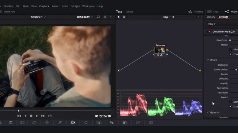
Task: Open the Timeline menu
Action: point(8,6)
